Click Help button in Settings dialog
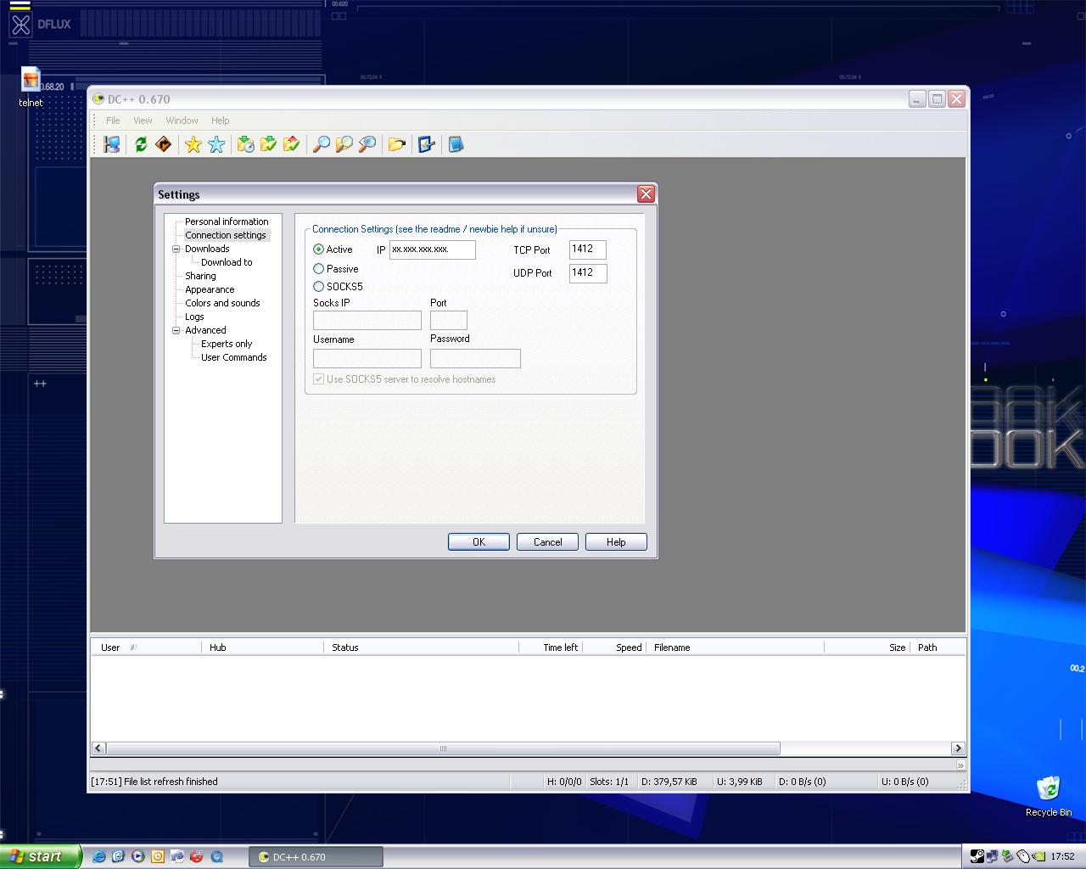1086x869 pixels. coord(616,542)
